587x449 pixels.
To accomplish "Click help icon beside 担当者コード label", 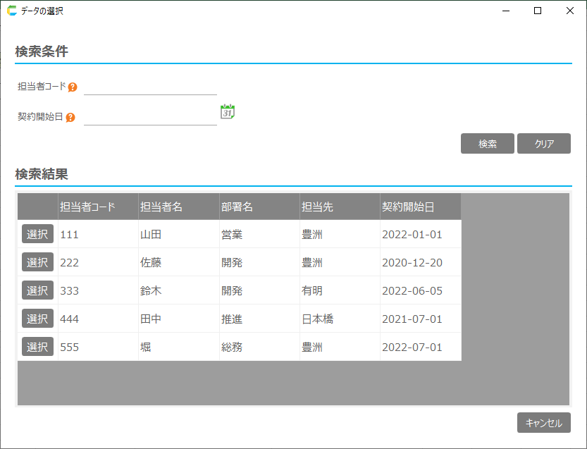I will pyautogui.click(x=73, y=87).
